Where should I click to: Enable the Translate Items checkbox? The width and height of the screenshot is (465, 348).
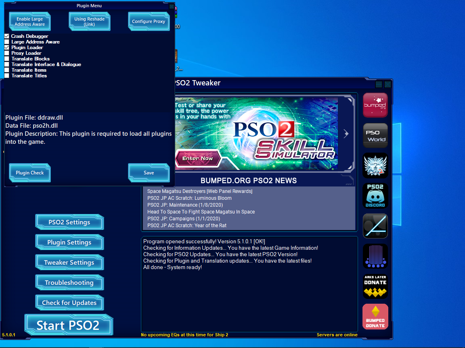pyautogui.click(x=7, y=70)
